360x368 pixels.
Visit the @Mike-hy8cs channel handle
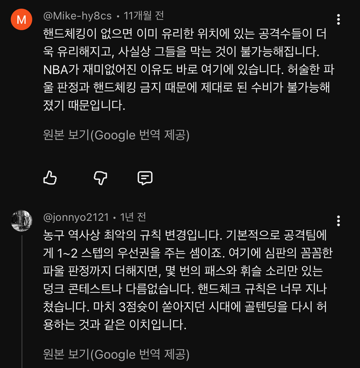[77, 16]
